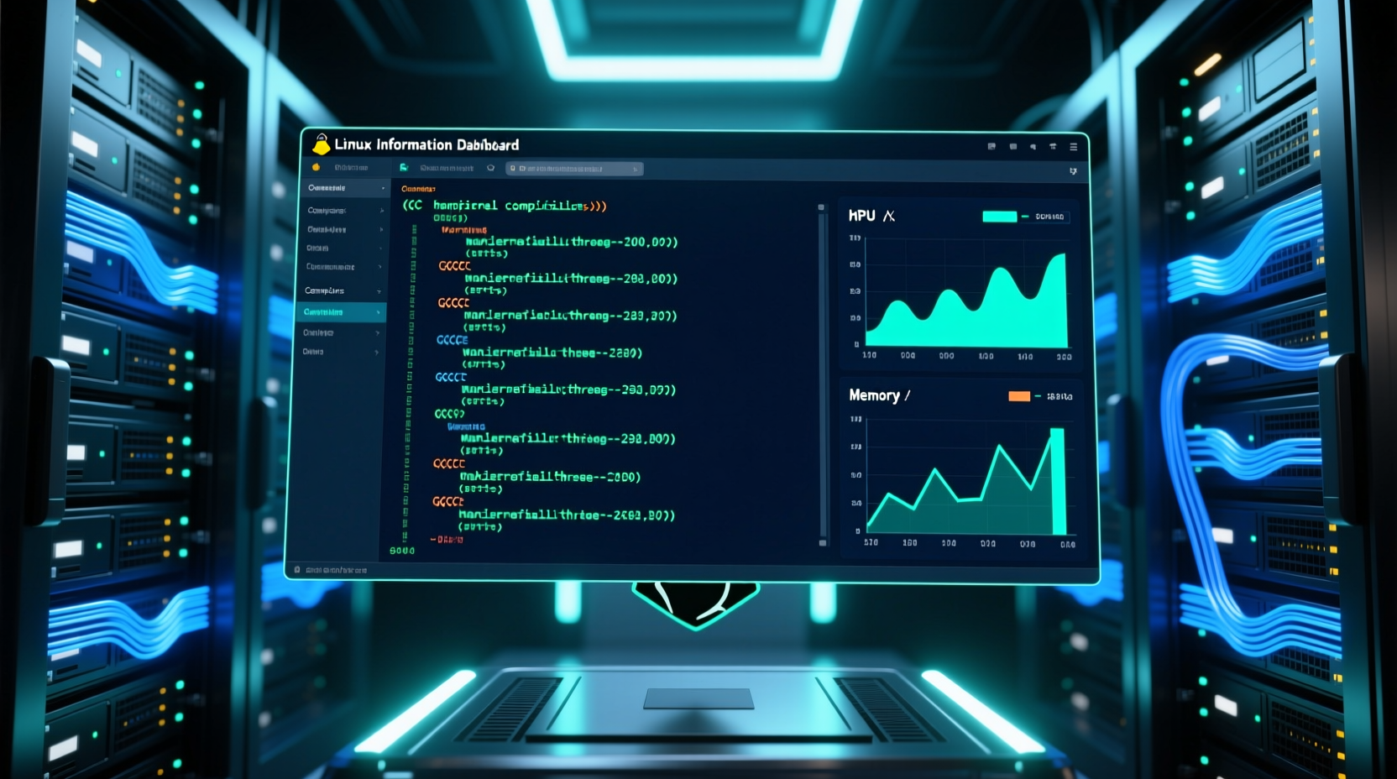Screen dimensions: 1397x779
Task: Click the icon at the toolbar's right end
Action: [1073, 171]
